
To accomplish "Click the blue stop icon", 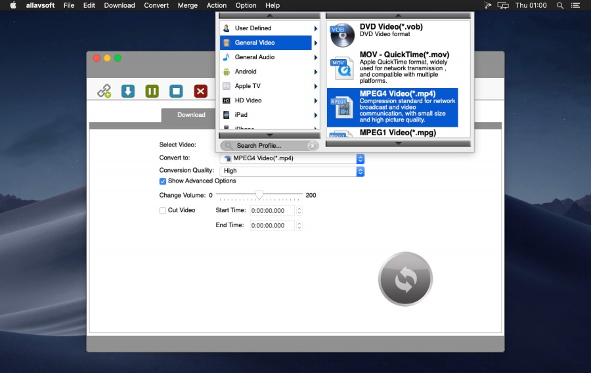I will [x=176, y=91].
